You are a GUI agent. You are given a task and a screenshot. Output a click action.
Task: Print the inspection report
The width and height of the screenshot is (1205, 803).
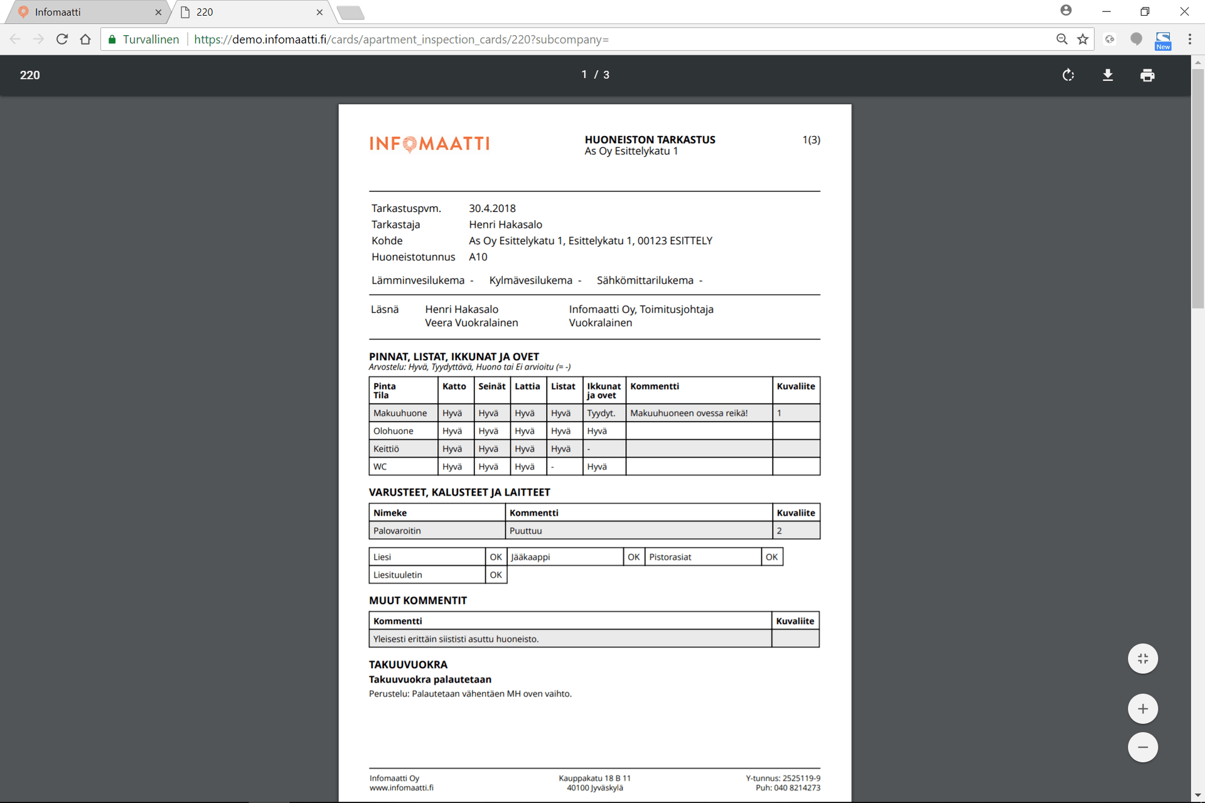(x=1147, y=75)
